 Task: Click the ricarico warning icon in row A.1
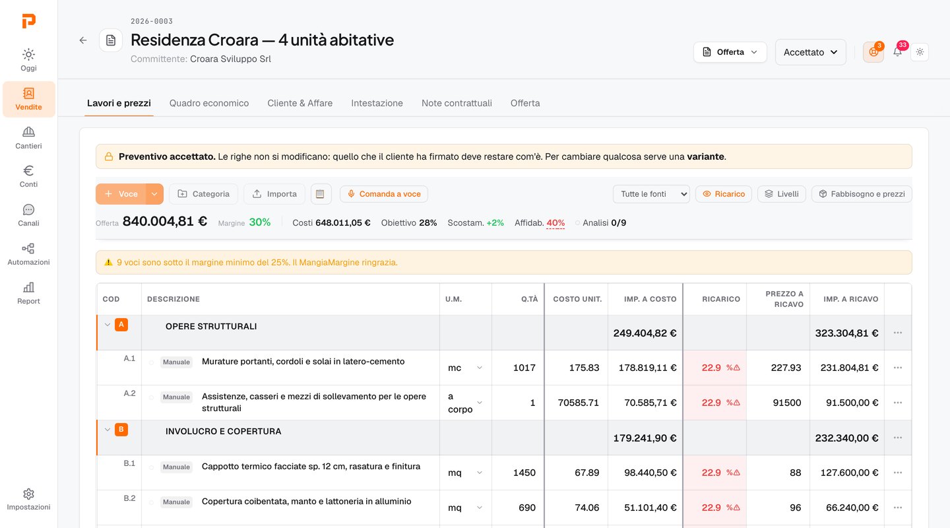point(736,368)
